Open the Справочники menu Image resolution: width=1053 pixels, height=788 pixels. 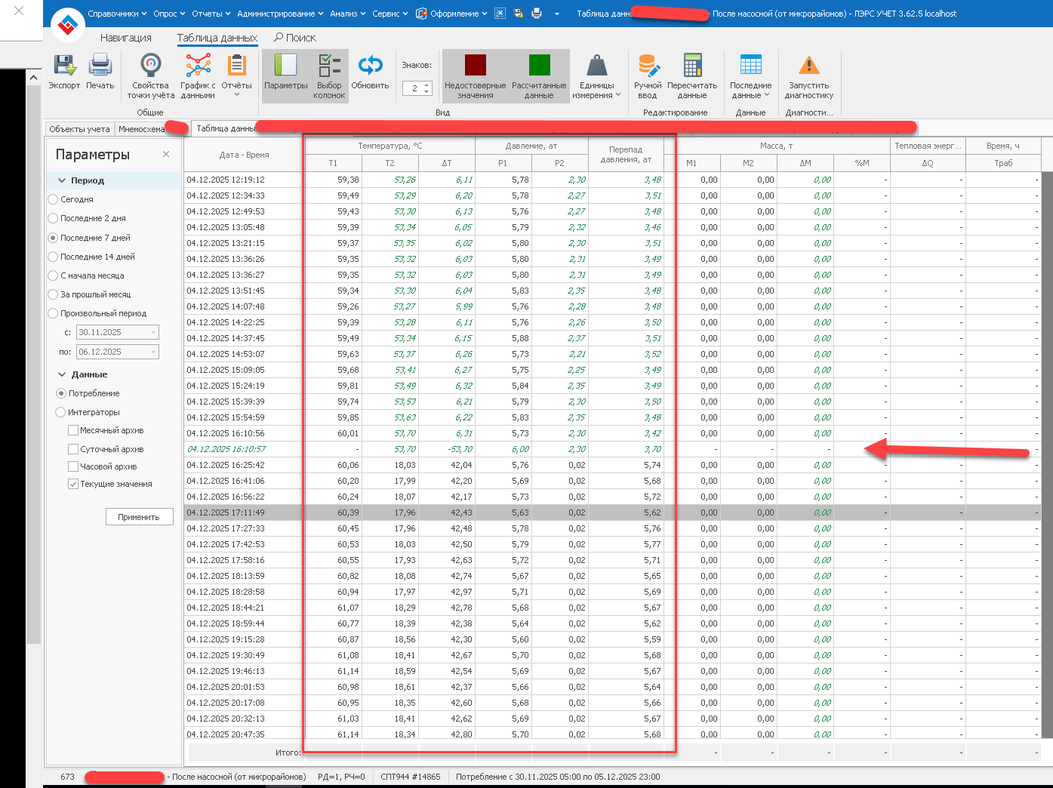tap(116, 14)
